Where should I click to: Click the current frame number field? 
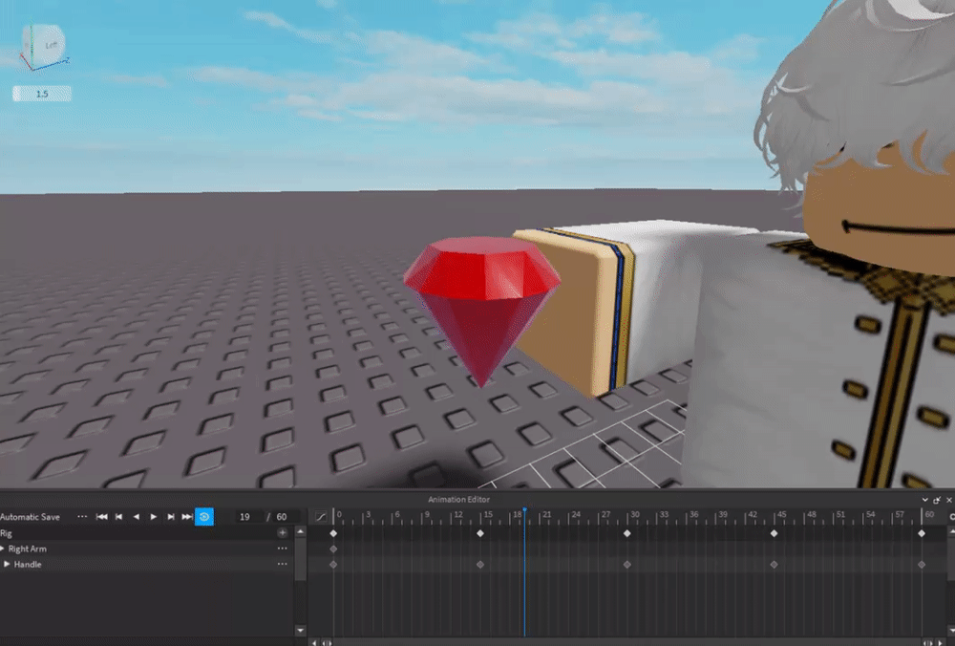click(x=249, y=517)
